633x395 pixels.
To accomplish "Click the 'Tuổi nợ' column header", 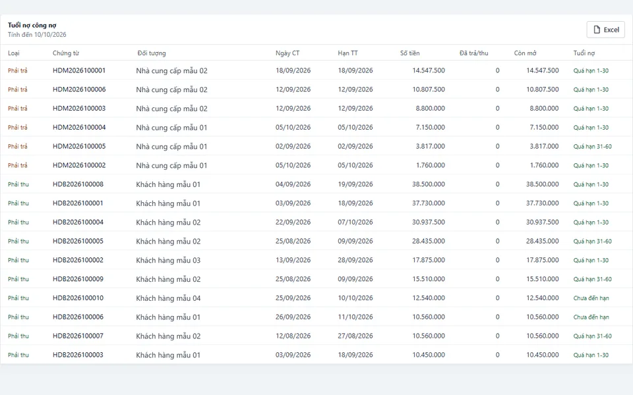I will point(584,53).
